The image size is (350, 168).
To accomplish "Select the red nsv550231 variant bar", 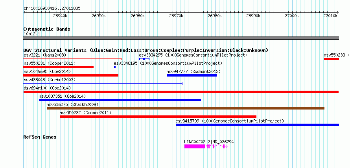I will (x=59, y=67).
